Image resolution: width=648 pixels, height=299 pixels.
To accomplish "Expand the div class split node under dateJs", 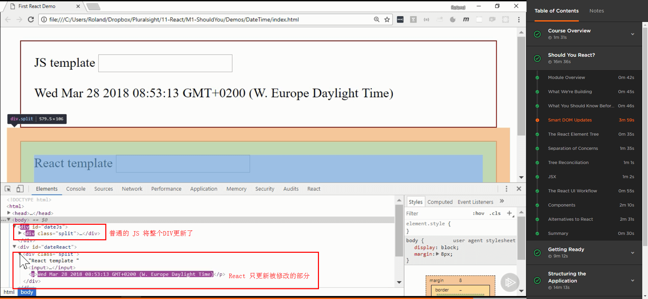I will click(20, 233).
